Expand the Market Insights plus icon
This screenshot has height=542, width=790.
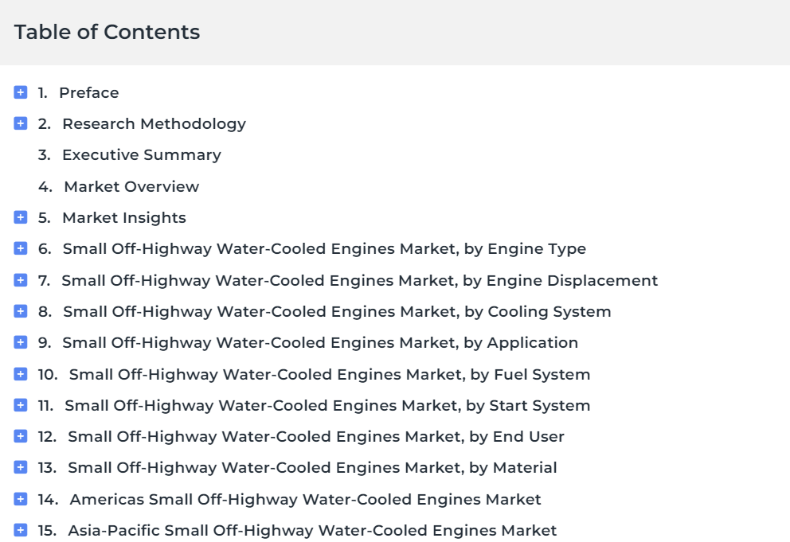click(21, 217)
